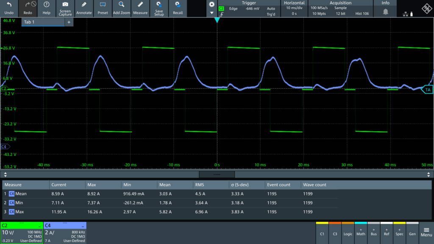Select Tab 1 waveform tab
This screenshot has height=244, width=434.
click(42, 22)
